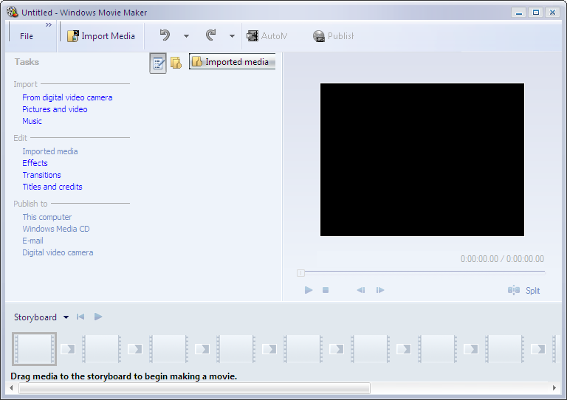Open the File menu
Viewport: 567px width, 400px height.
pos(27,36)
